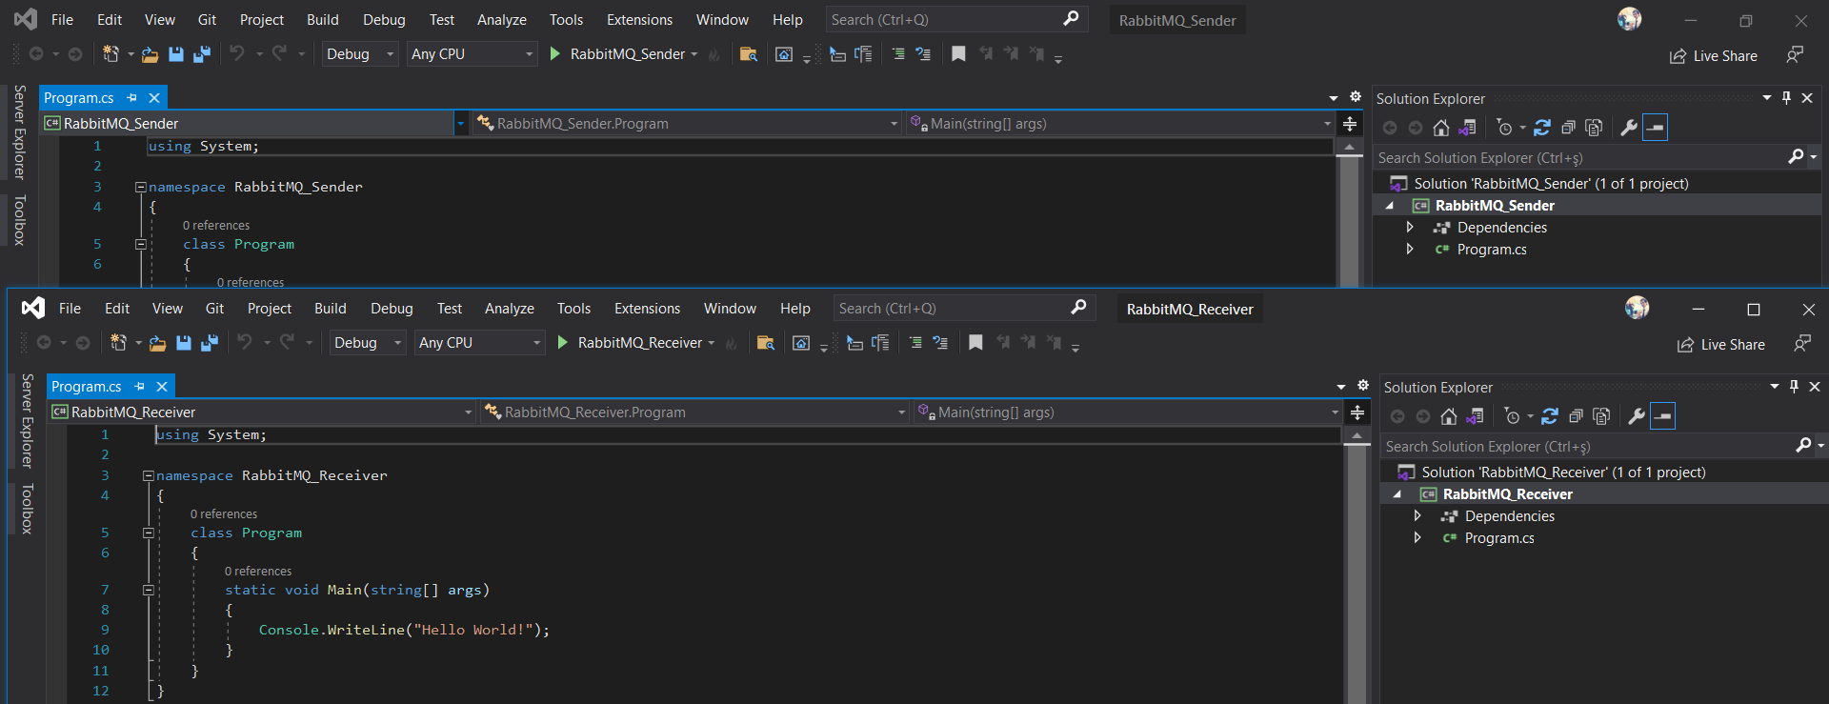Viewport: 1829px width, 704px height.
Task: Click Open File icon in the Sender toolbar
Action: [x=150, y=54]
